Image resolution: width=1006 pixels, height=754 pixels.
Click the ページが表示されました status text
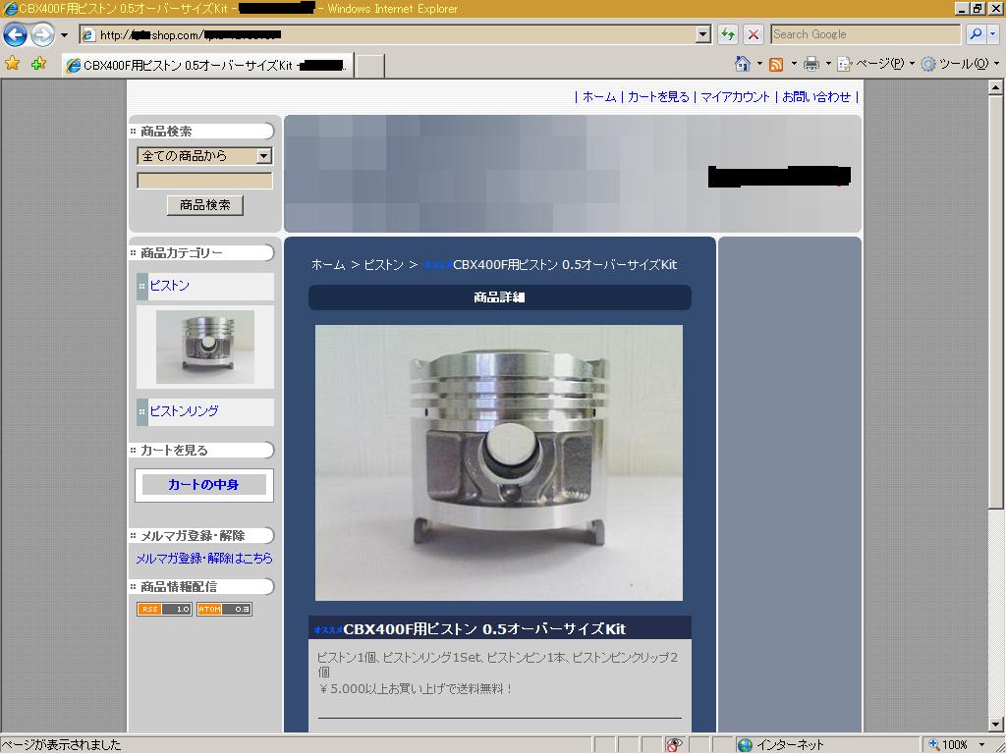click(62, 745)
